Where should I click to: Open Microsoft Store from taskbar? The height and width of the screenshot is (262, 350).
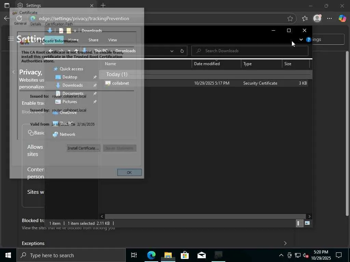click(x=185, y=255)
